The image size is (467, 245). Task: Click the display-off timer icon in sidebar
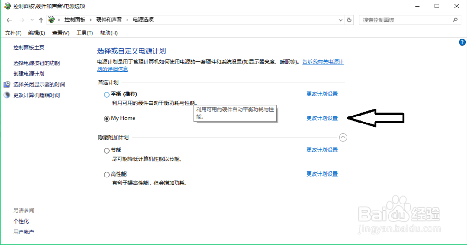click(7, 84)
